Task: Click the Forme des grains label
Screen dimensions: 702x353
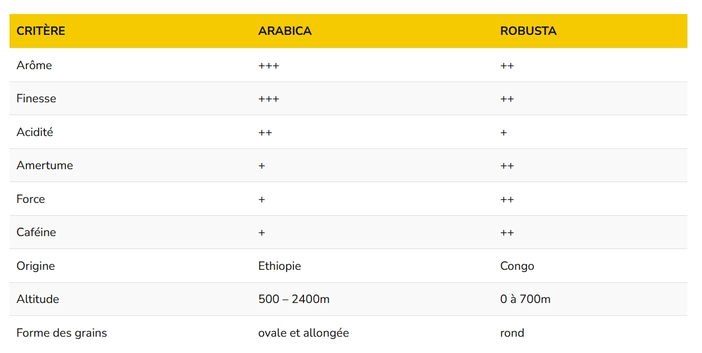Action: pyautogui.click(x=62, y=333)
